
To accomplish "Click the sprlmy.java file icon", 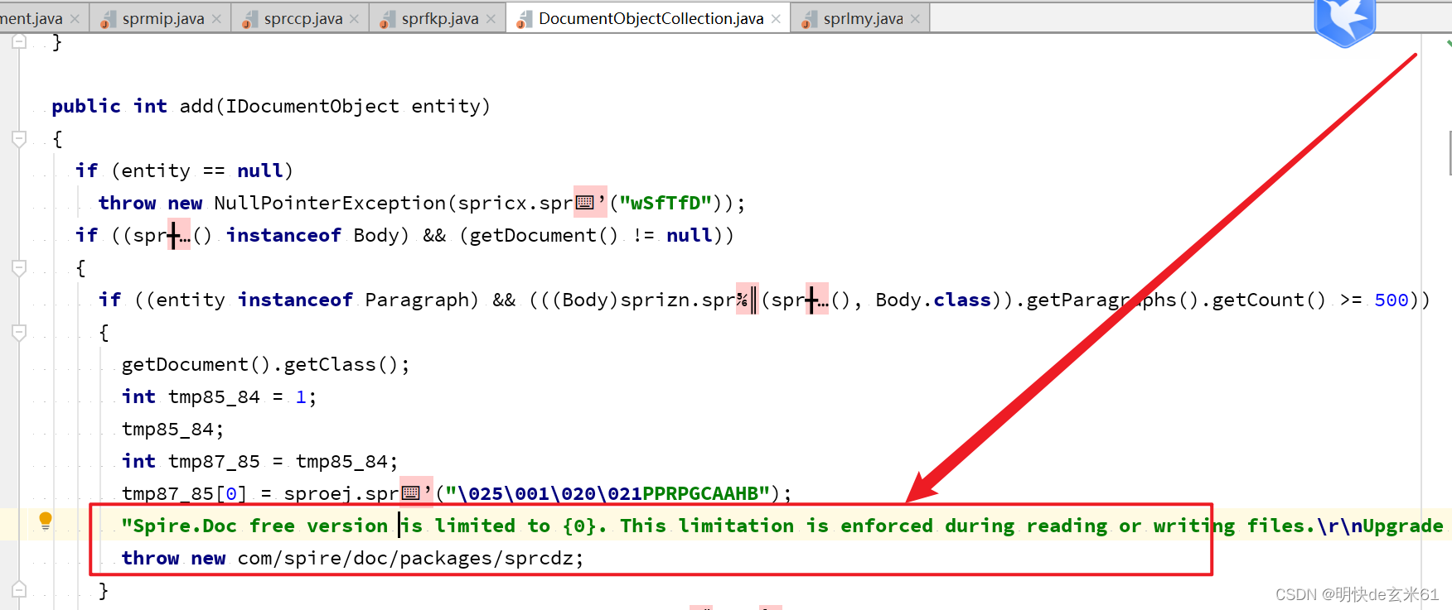I will coord(809,20).
